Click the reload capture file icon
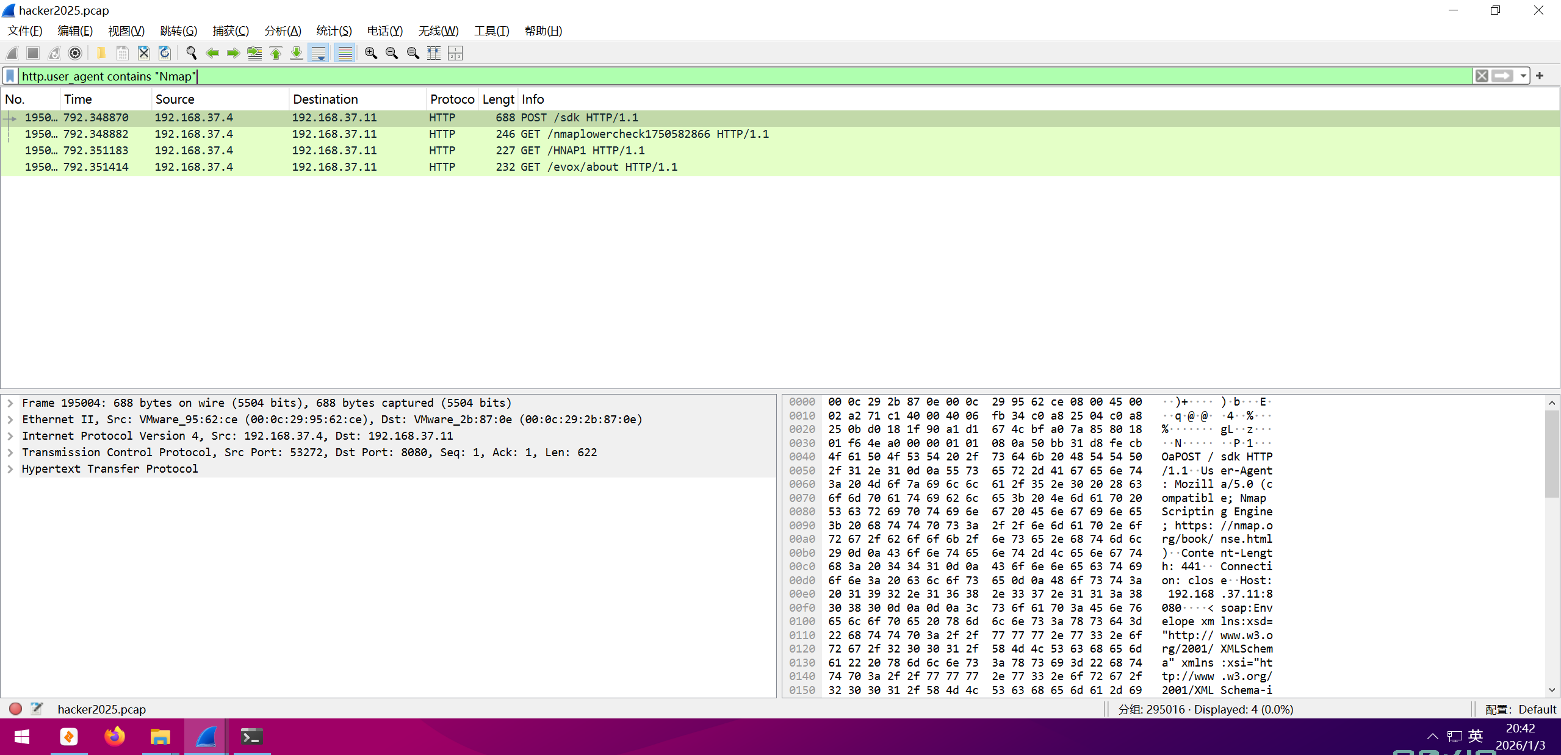The width and height of the screenshot is (1561, 755). (x=165, y=54)
